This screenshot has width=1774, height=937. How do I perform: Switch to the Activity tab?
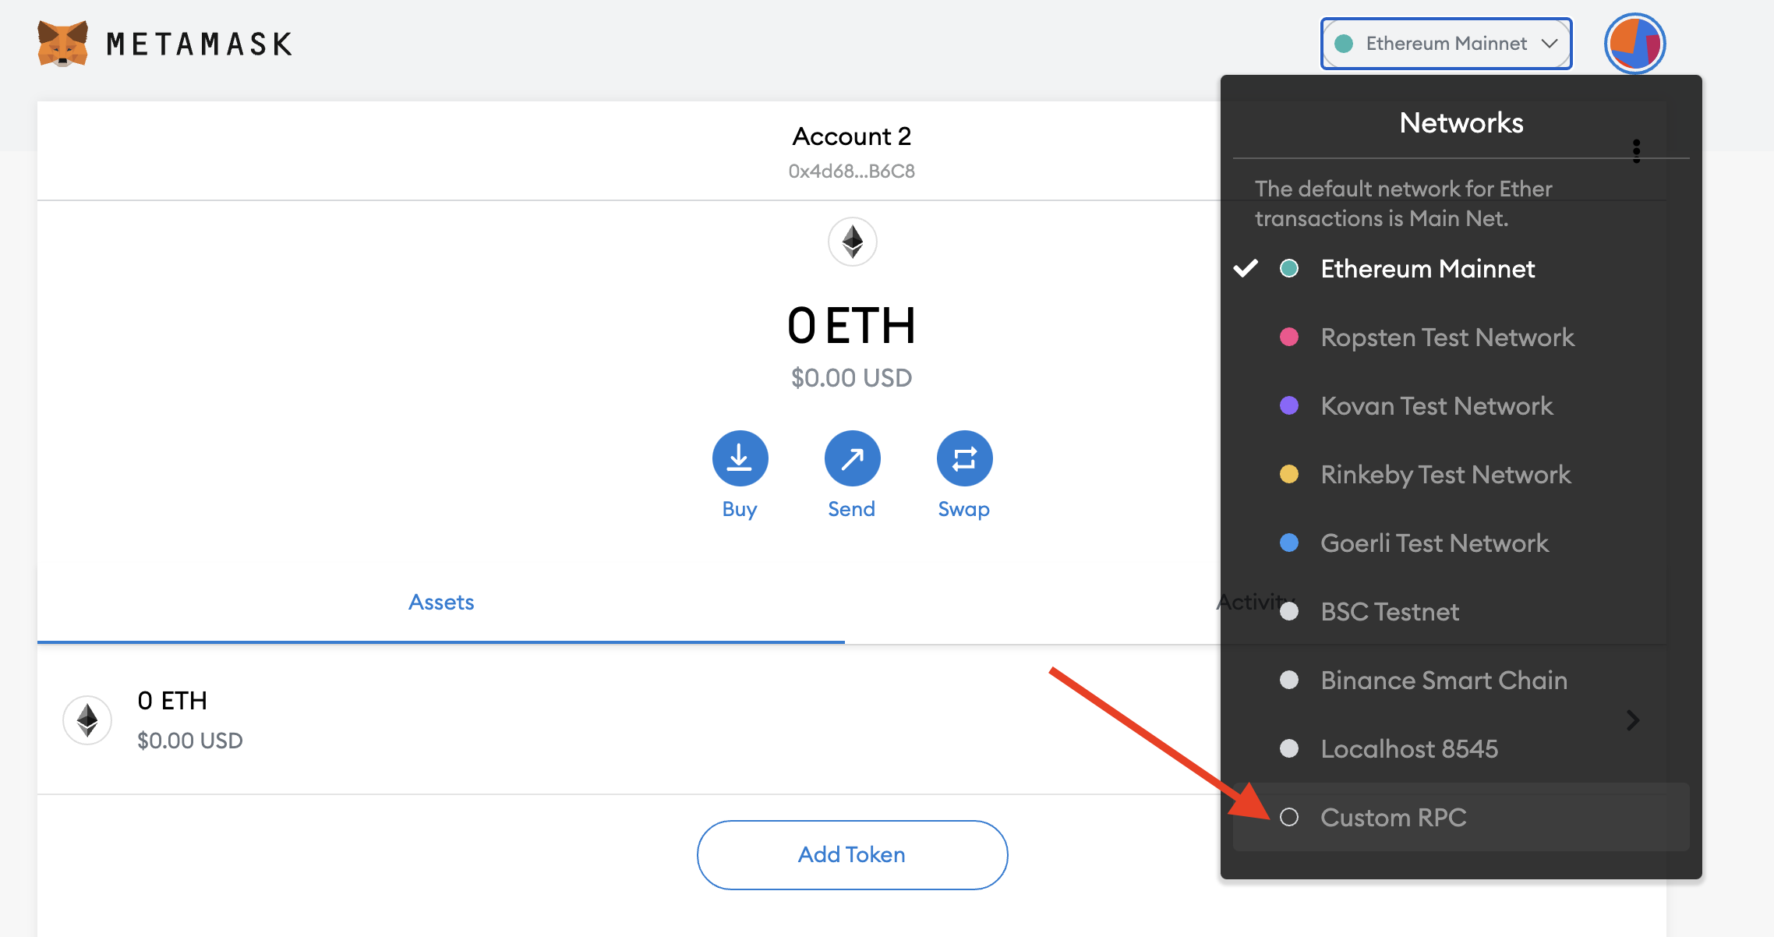pyautogui.click(x=1247, y=603)
